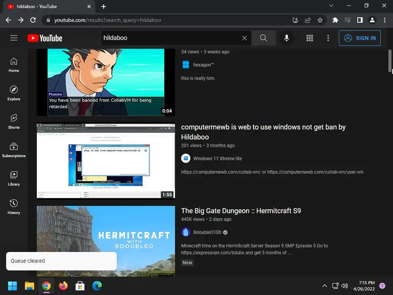Reload the page
393x295 pixels.
coord(33,20)
